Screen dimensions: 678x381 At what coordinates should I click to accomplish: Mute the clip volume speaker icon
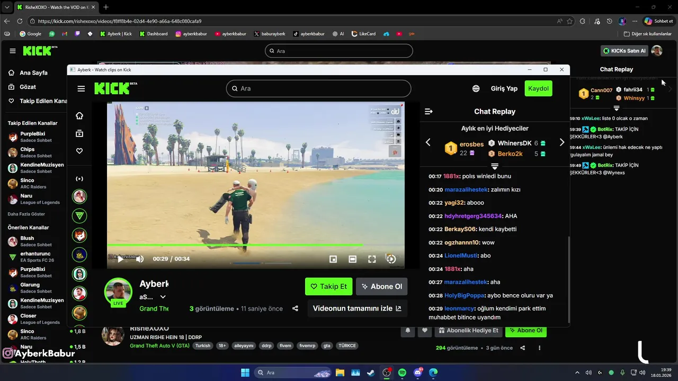point(140,259)
